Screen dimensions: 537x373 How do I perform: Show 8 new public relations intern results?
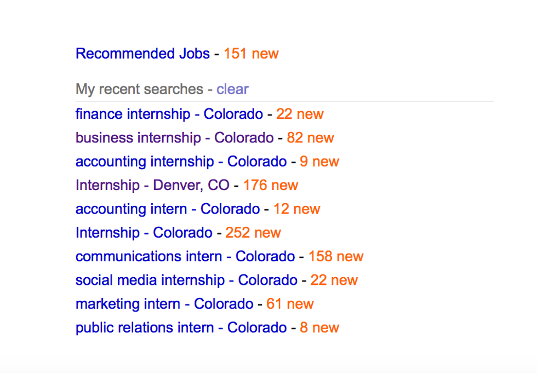point(319,328)
